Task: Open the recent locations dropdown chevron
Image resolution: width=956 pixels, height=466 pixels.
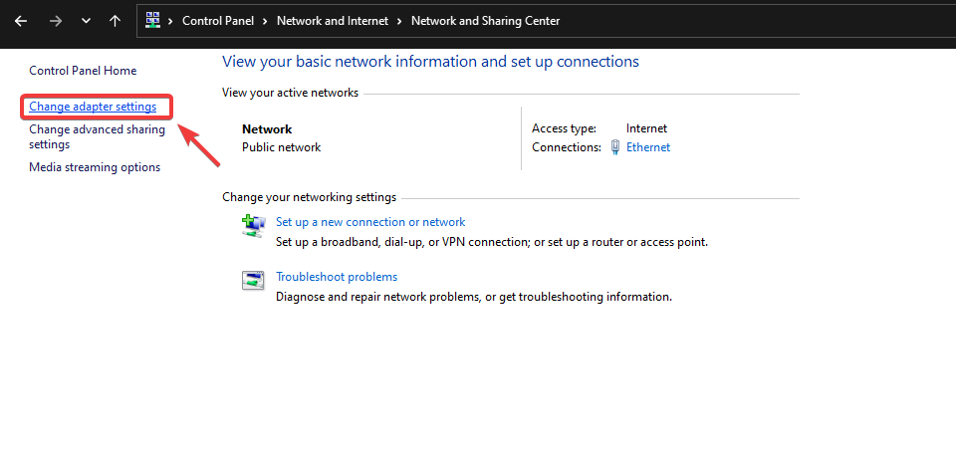Action: (86, 21)
